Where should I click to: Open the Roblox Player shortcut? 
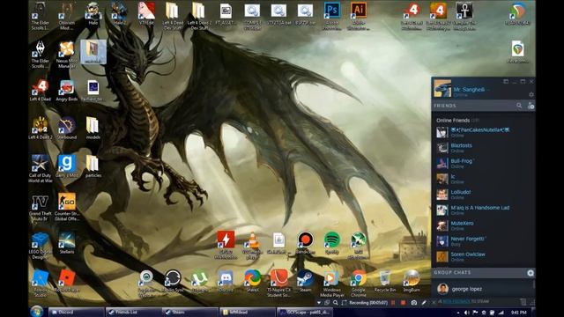(x=67, y=281)
